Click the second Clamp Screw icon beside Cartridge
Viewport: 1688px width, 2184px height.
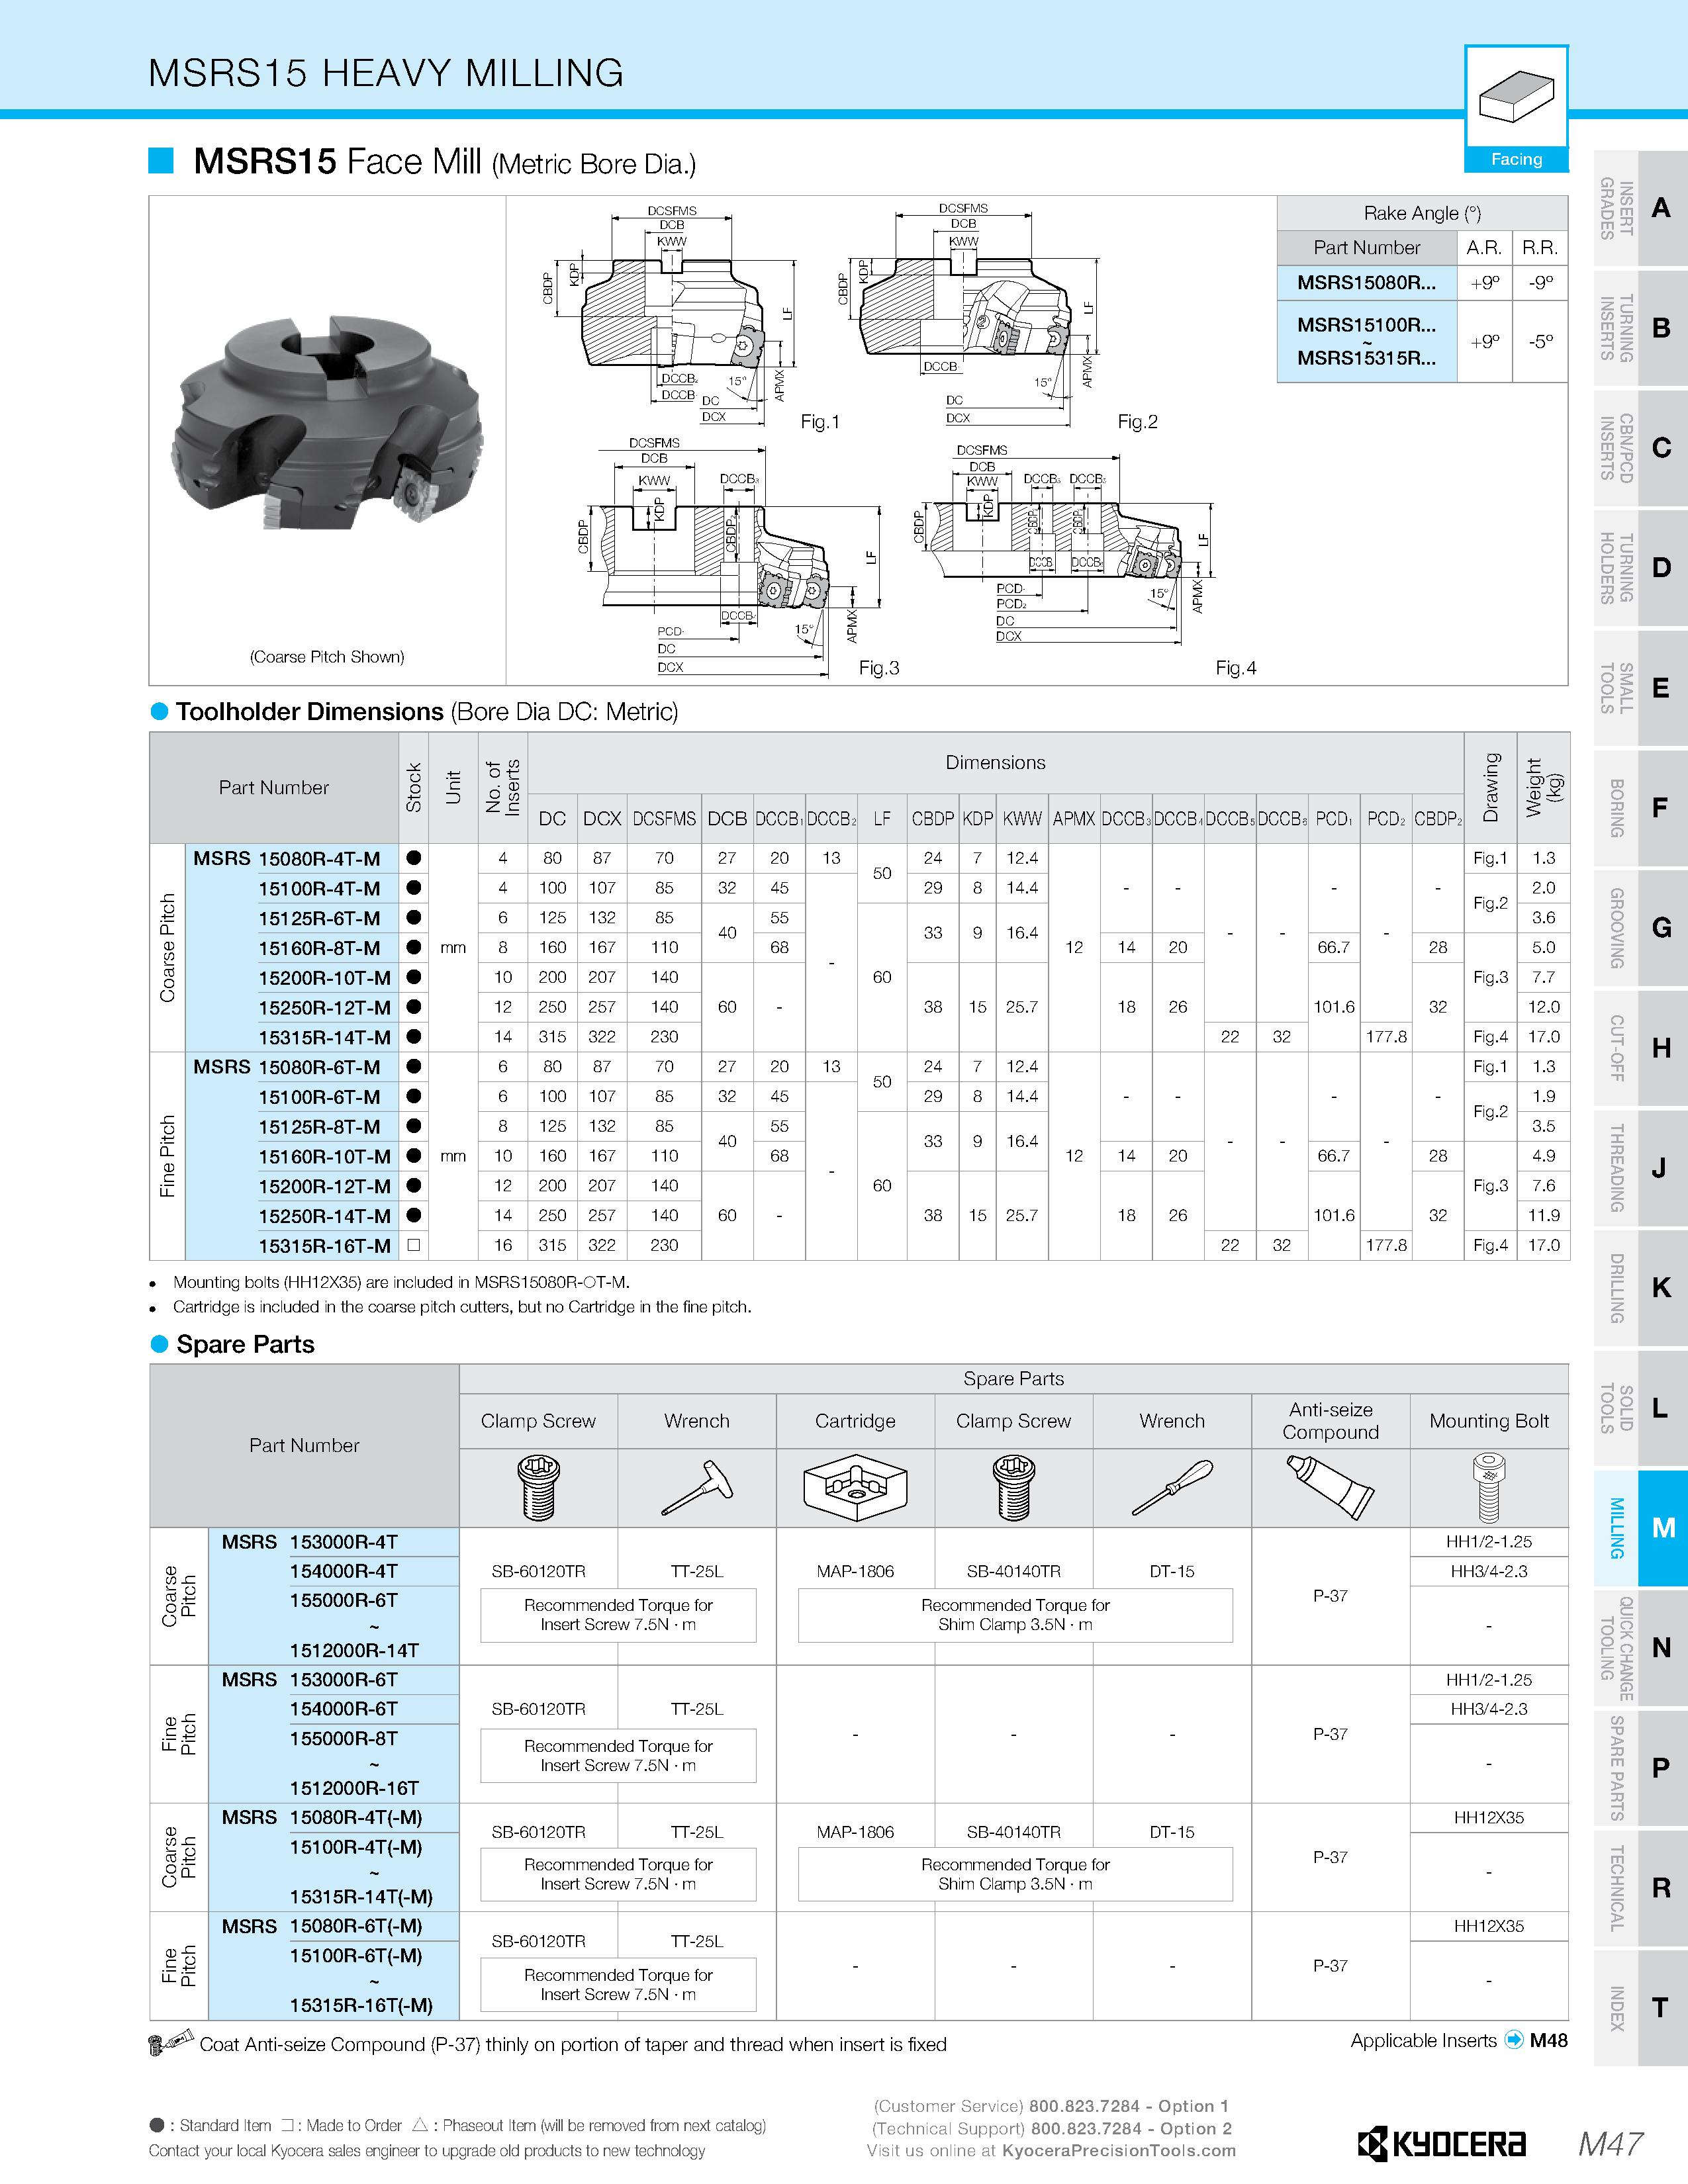click(1013, 1488)
